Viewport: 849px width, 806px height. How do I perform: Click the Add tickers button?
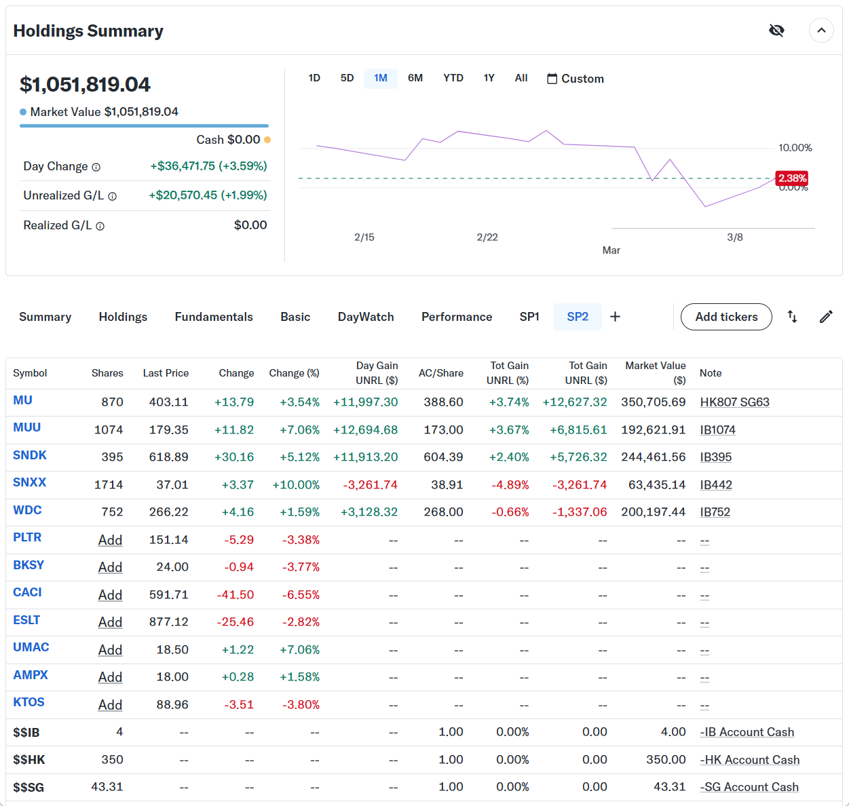pos(726,317)
